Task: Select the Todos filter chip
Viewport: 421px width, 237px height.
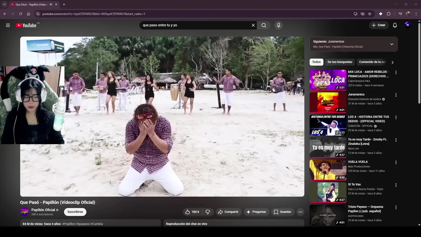Action: pos(316,62)
